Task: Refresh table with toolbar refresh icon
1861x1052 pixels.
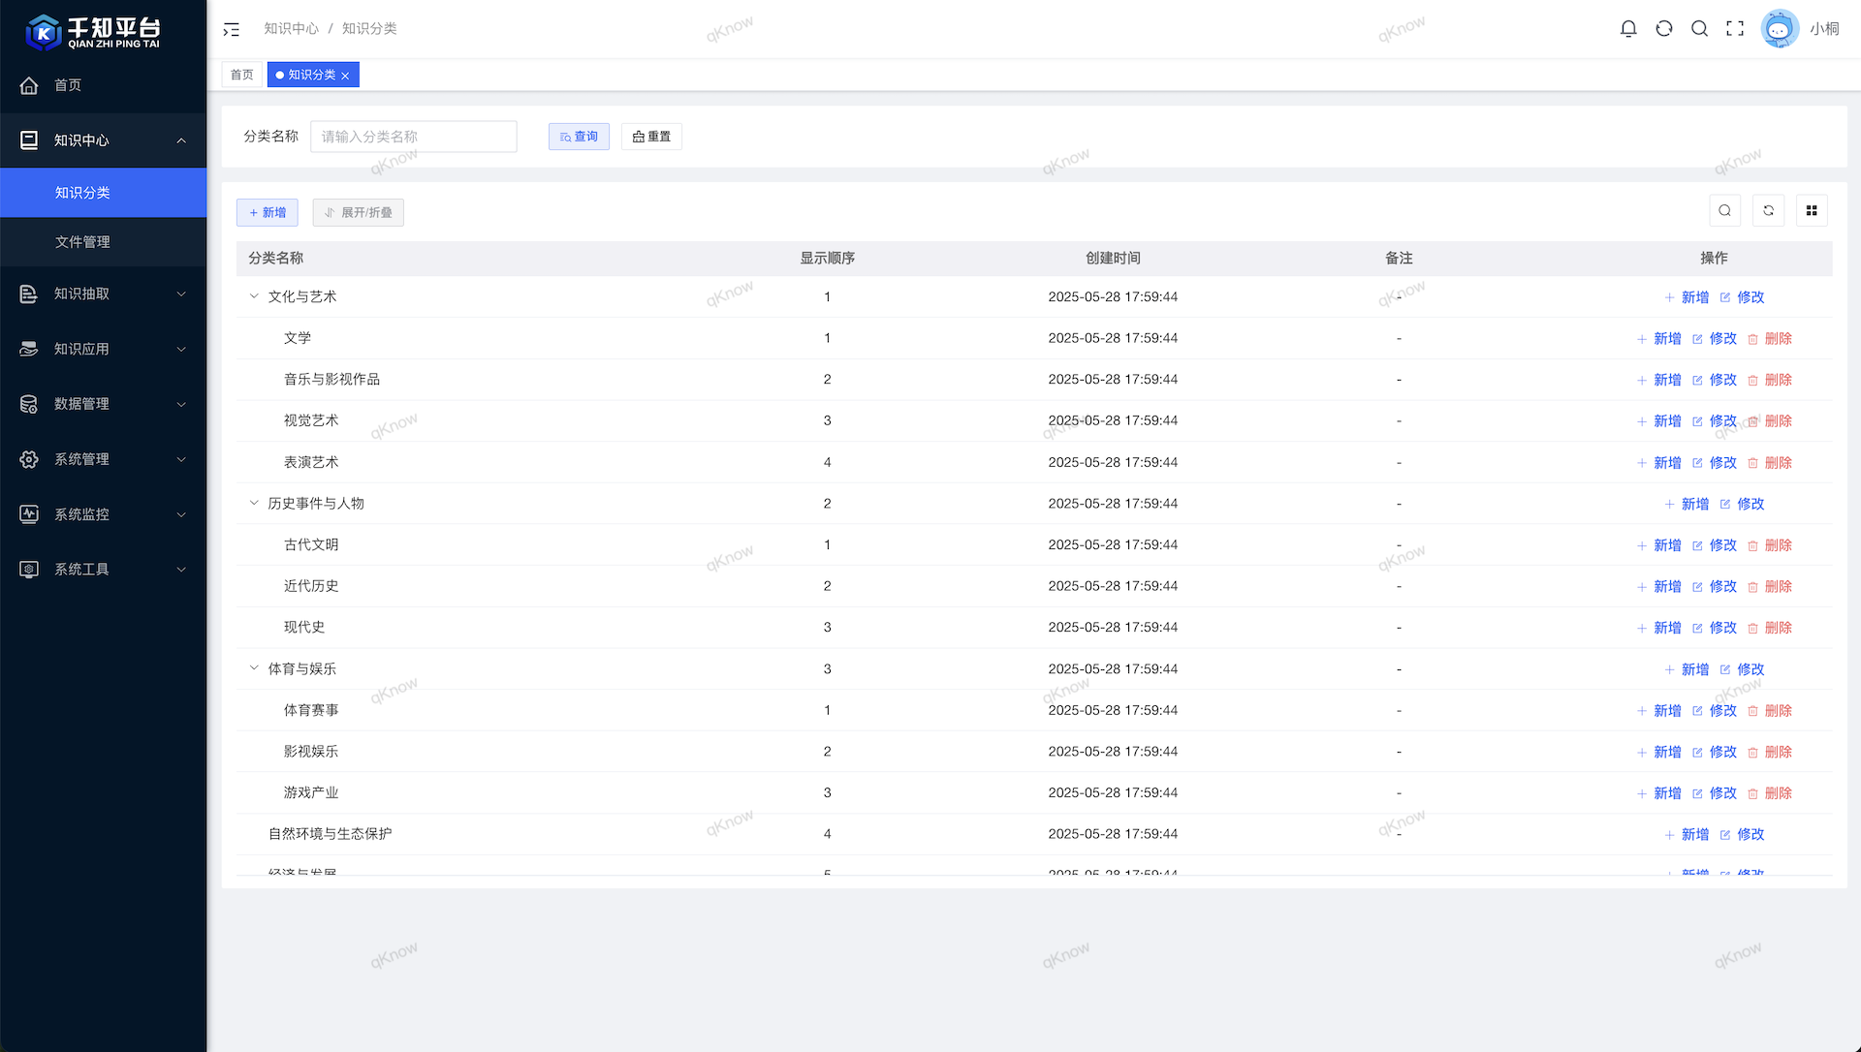Action: point(1768,210)
